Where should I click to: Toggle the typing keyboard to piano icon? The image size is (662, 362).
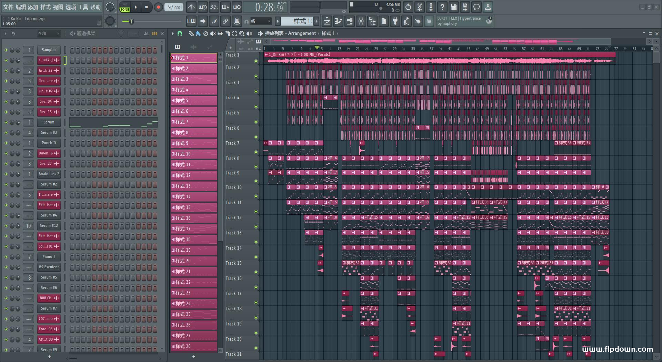pyautogui.click(x=191, y=21)
